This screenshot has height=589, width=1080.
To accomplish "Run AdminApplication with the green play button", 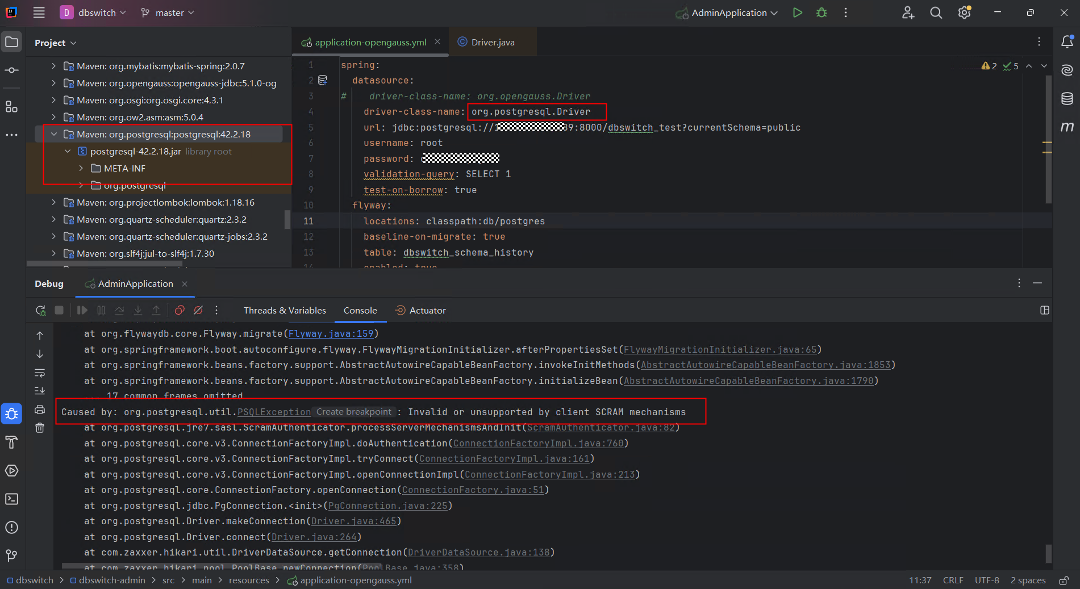I will coord(798,12).
